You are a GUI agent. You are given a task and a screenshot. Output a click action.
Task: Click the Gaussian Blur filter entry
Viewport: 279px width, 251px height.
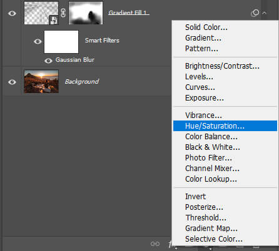tap(75, 60)
